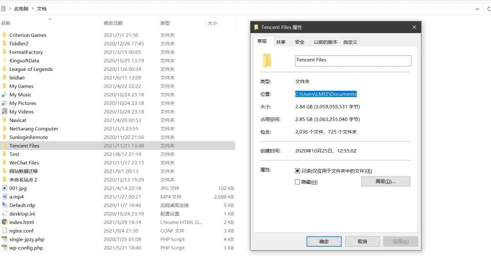Viewport: 491px width, 259px height.
Task: Click the Default.rdp remote desktop icon
Action: click(x=5, y=205)
